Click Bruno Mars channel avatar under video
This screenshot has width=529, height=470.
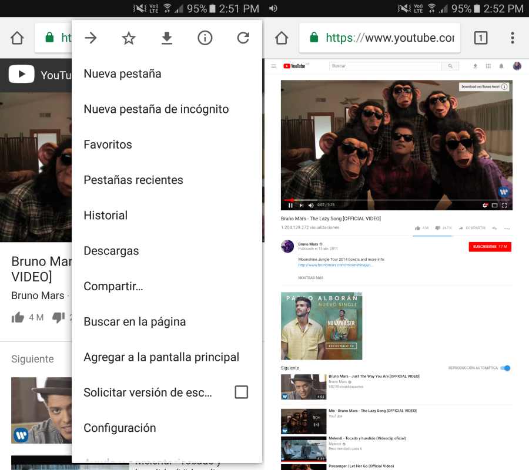point(287,247)
